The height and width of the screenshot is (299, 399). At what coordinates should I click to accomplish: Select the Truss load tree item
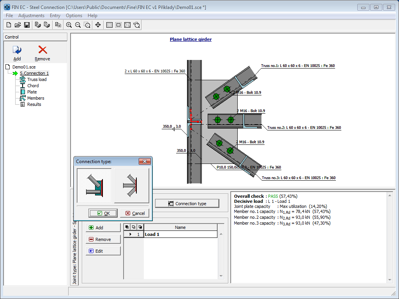[37, 79]
